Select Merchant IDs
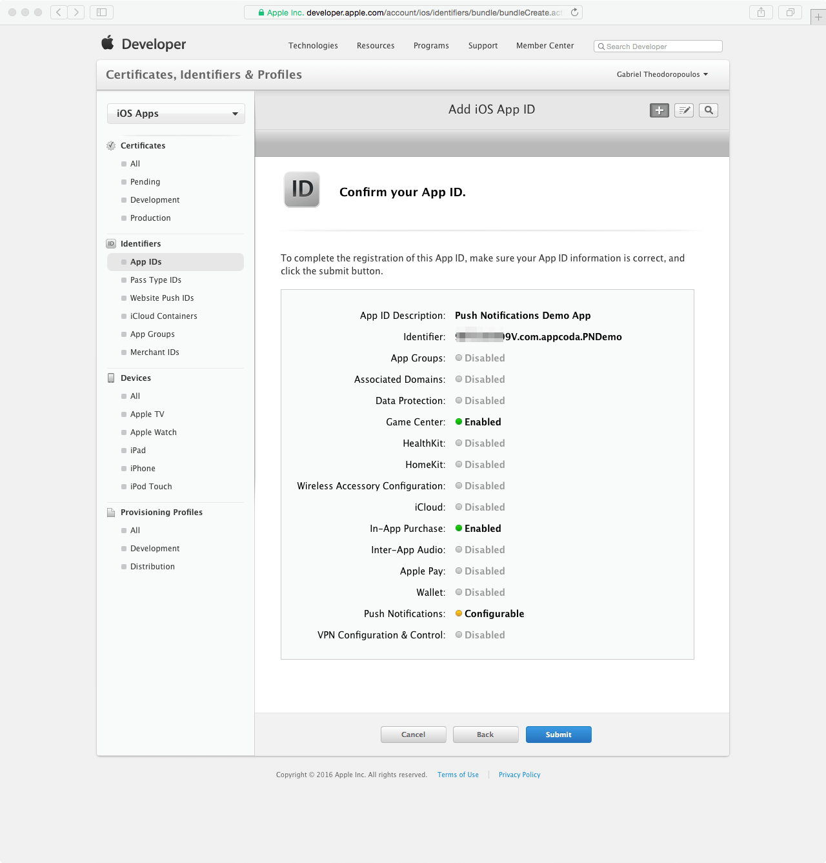Image resolution: width=826 pixels, height=863 pixels. click(155, 352)
